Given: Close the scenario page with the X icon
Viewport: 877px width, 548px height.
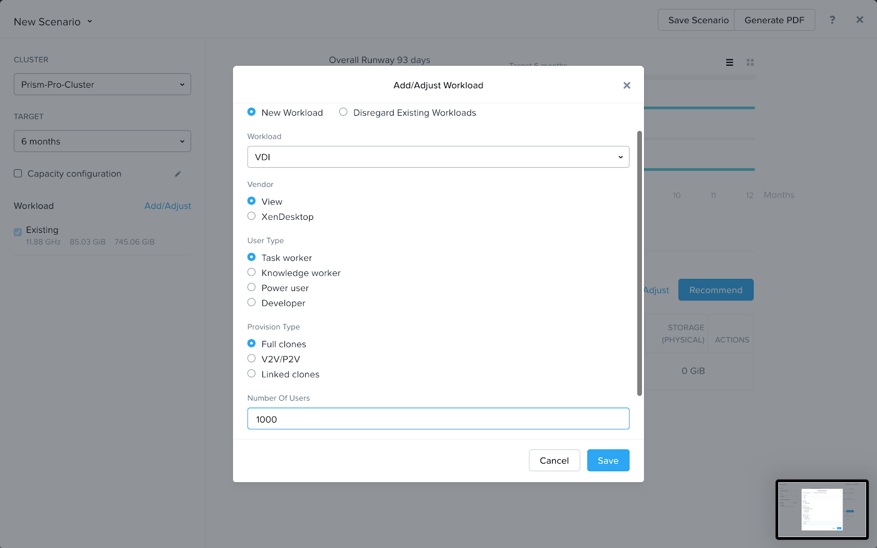Looking at the screenshot, I should point(859,20).
